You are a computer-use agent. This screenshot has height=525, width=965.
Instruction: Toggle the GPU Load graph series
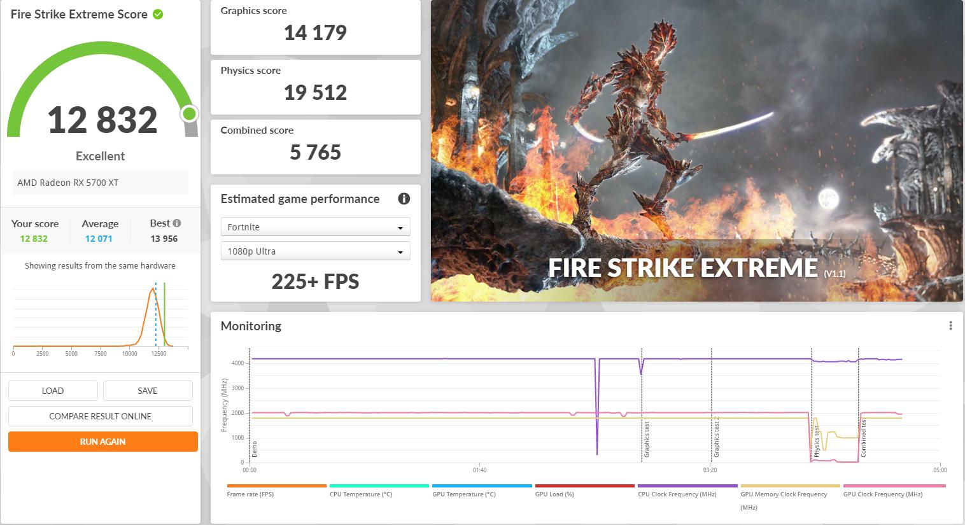554,494
